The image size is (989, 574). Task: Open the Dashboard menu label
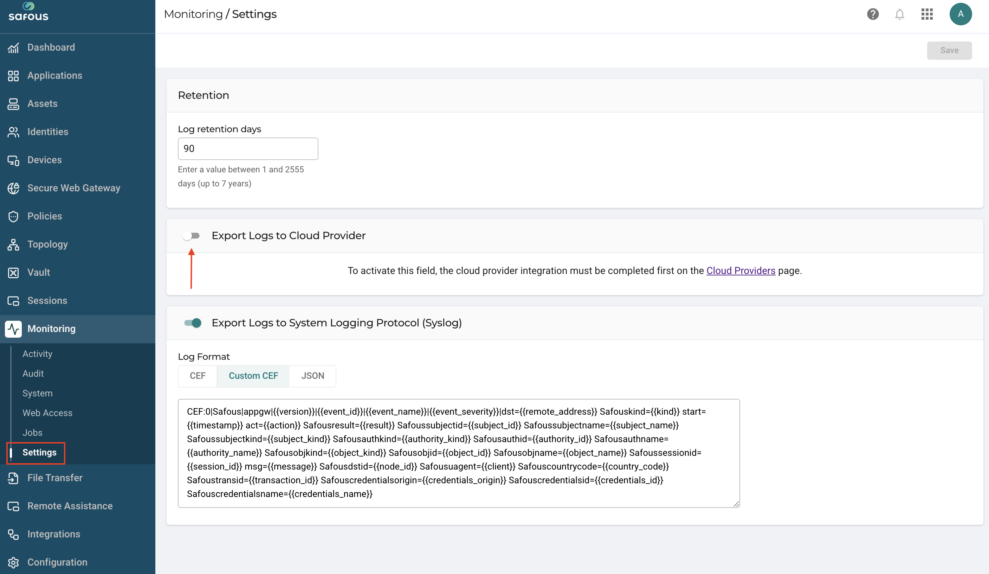coord(51,47)
